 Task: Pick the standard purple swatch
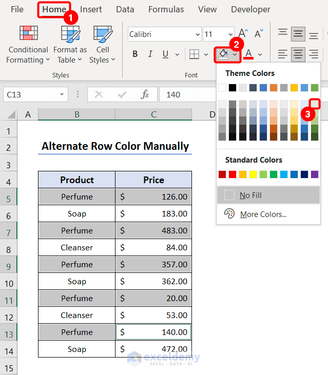click(315, 174)
